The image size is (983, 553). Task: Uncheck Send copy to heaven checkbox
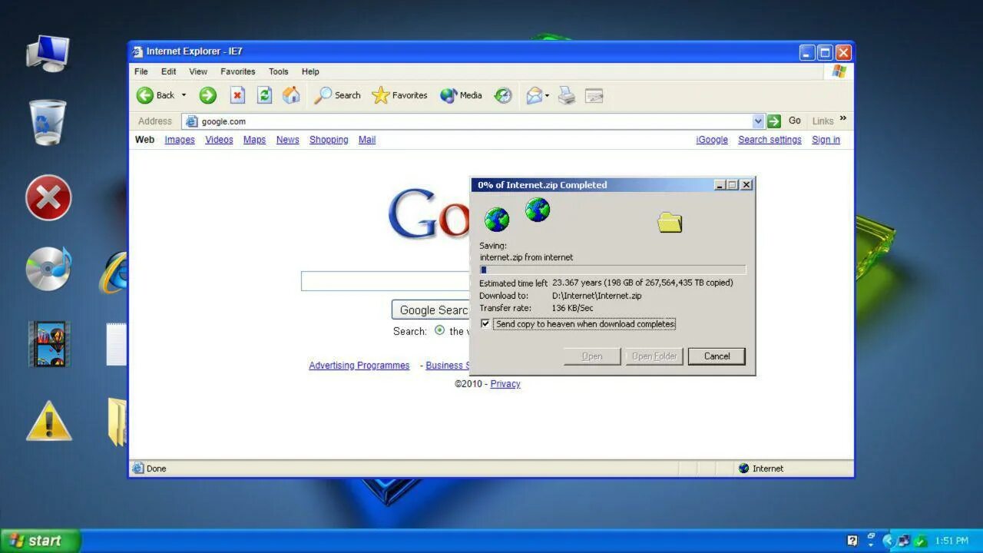485,324
